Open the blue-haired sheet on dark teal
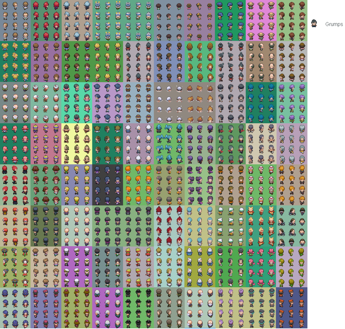Viewport: 345px width, 329px height. [x=261, y=103]
